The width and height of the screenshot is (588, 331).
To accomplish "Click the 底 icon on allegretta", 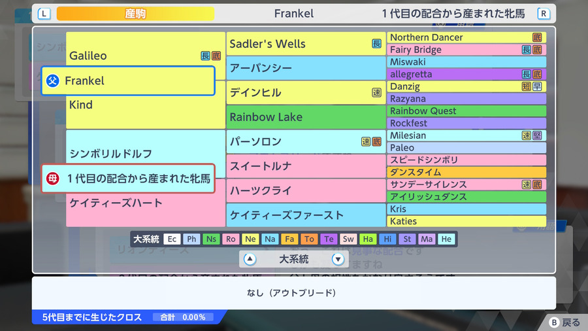I will click(537, 74).
